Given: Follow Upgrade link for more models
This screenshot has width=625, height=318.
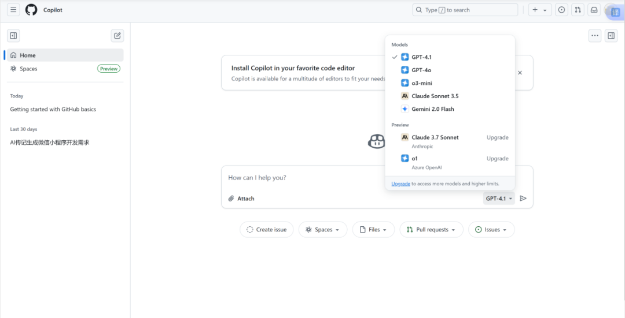Looking at the screenshot, I should [400, 184].
